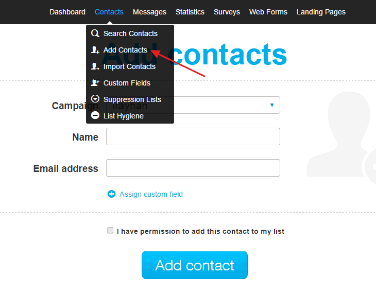The image size is (376, 291).
Task: Focus the Email address input field
Action: 193,168
